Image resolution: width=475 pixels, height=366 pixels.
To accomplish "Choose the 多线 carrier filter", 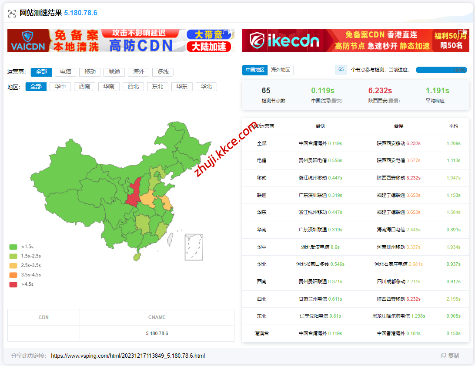I will 163,72.
